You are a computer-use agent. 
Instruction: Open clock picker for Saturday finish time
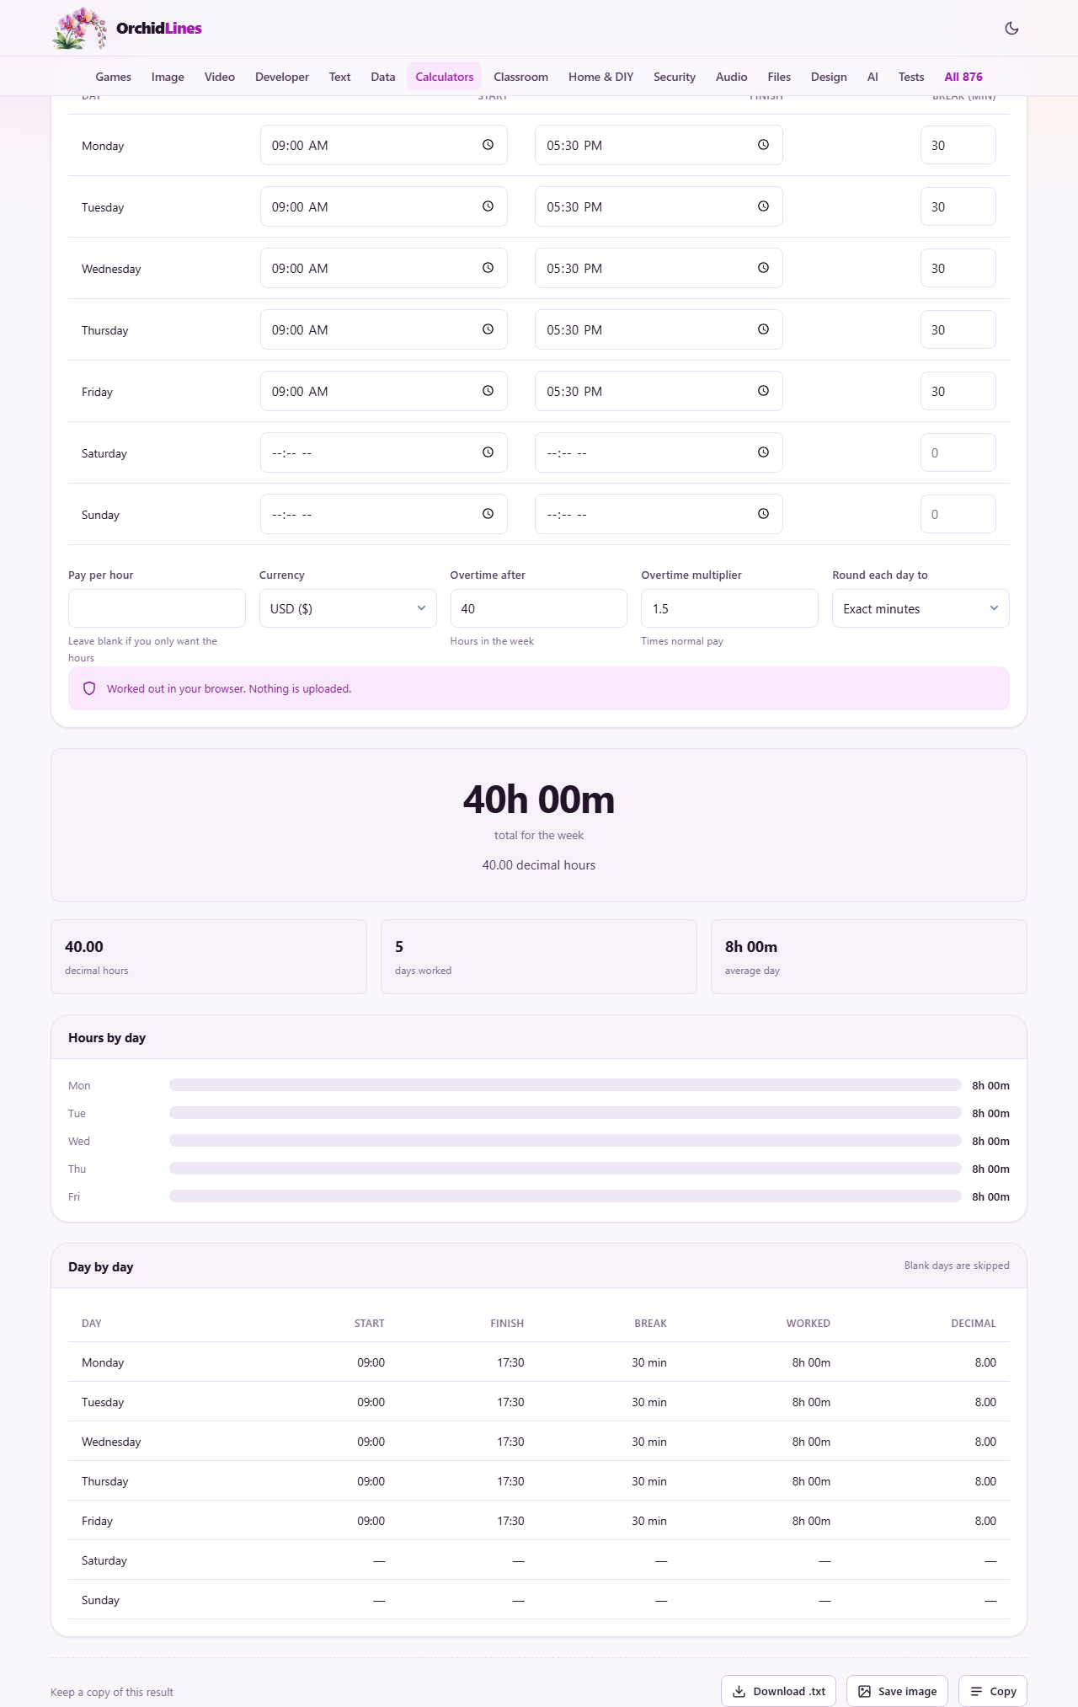(763, 452)
